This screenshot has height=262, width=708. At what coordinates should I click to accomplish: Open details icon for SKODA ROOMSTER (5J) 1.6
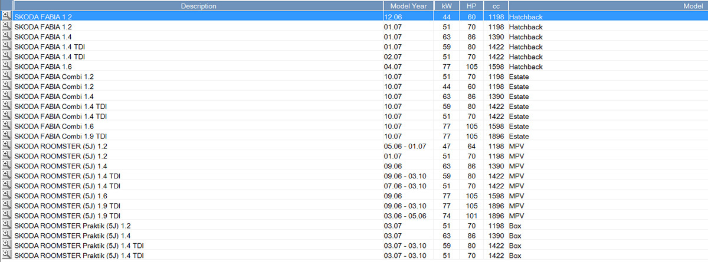pos(6,195)
